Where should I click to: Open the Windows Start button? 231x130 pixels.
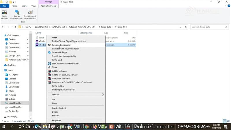coord(4,127)
